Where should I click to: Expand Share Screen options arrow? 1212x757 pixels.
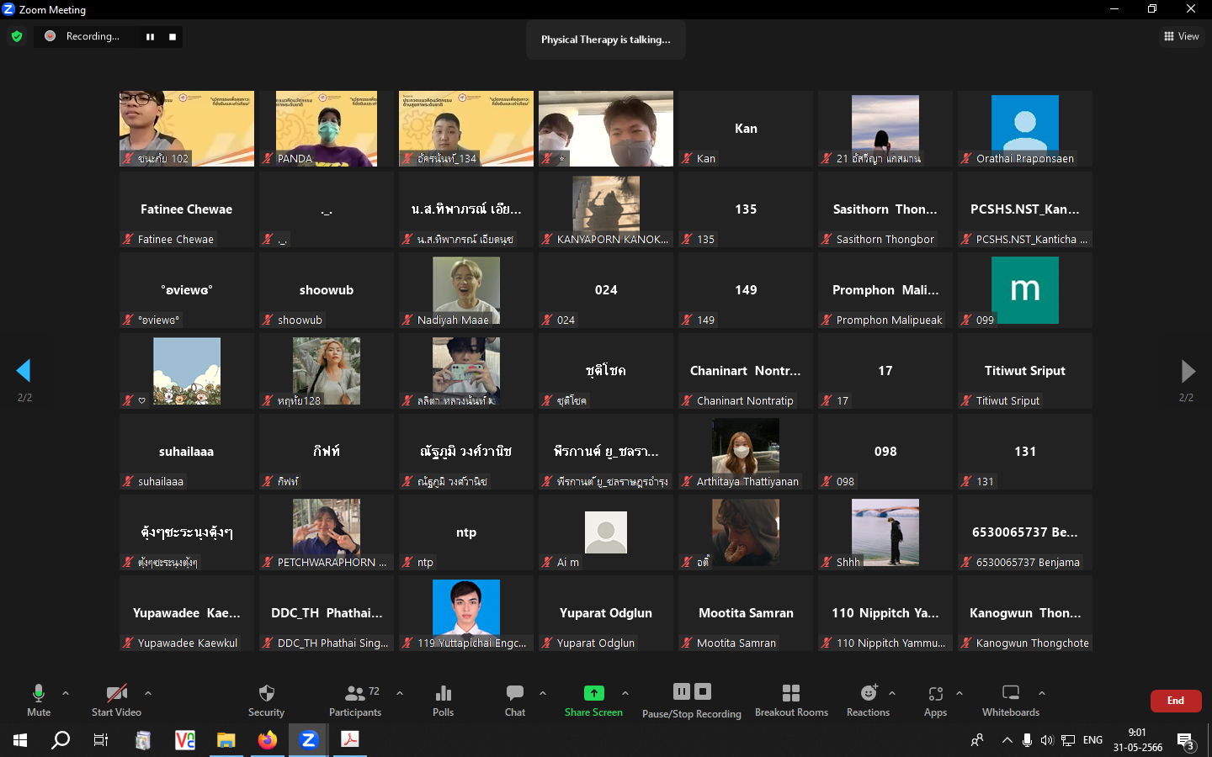click(625, 693)
